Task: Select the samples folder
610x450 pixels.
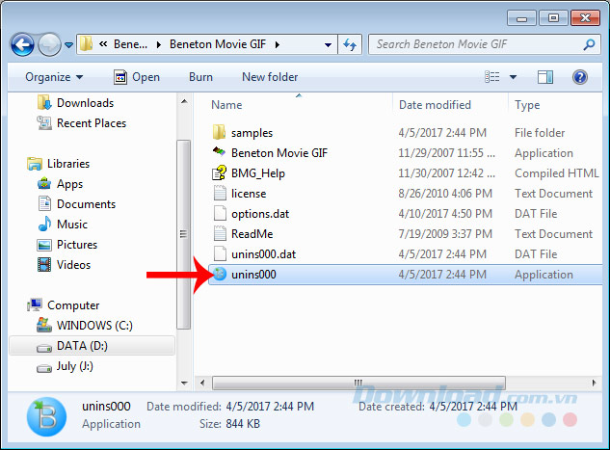Action: click(x=252, y=133)
